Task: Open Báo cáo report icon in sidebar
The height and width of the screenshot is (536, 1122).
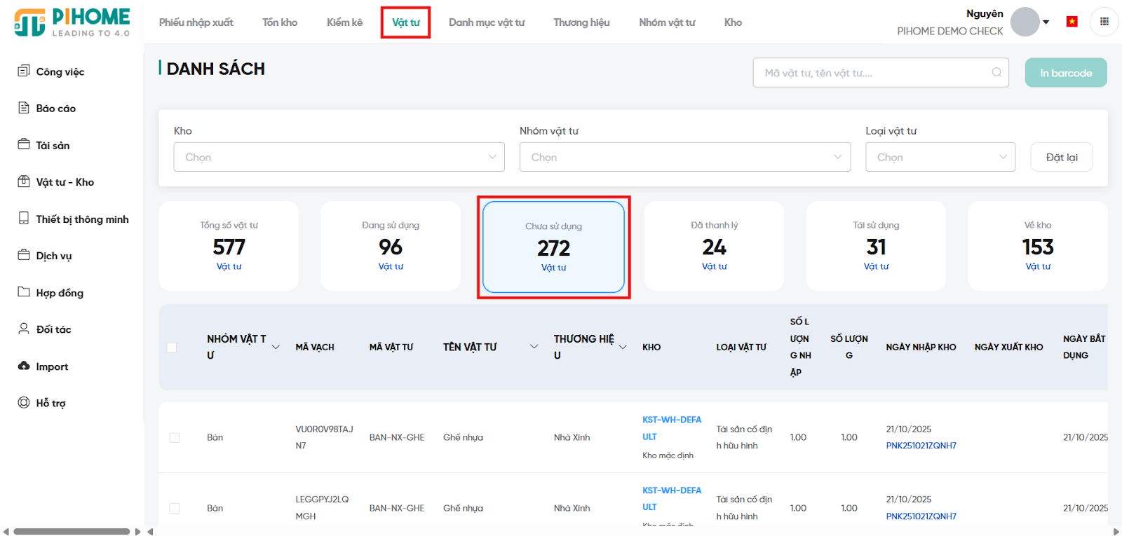Action: tap(24, 108)
